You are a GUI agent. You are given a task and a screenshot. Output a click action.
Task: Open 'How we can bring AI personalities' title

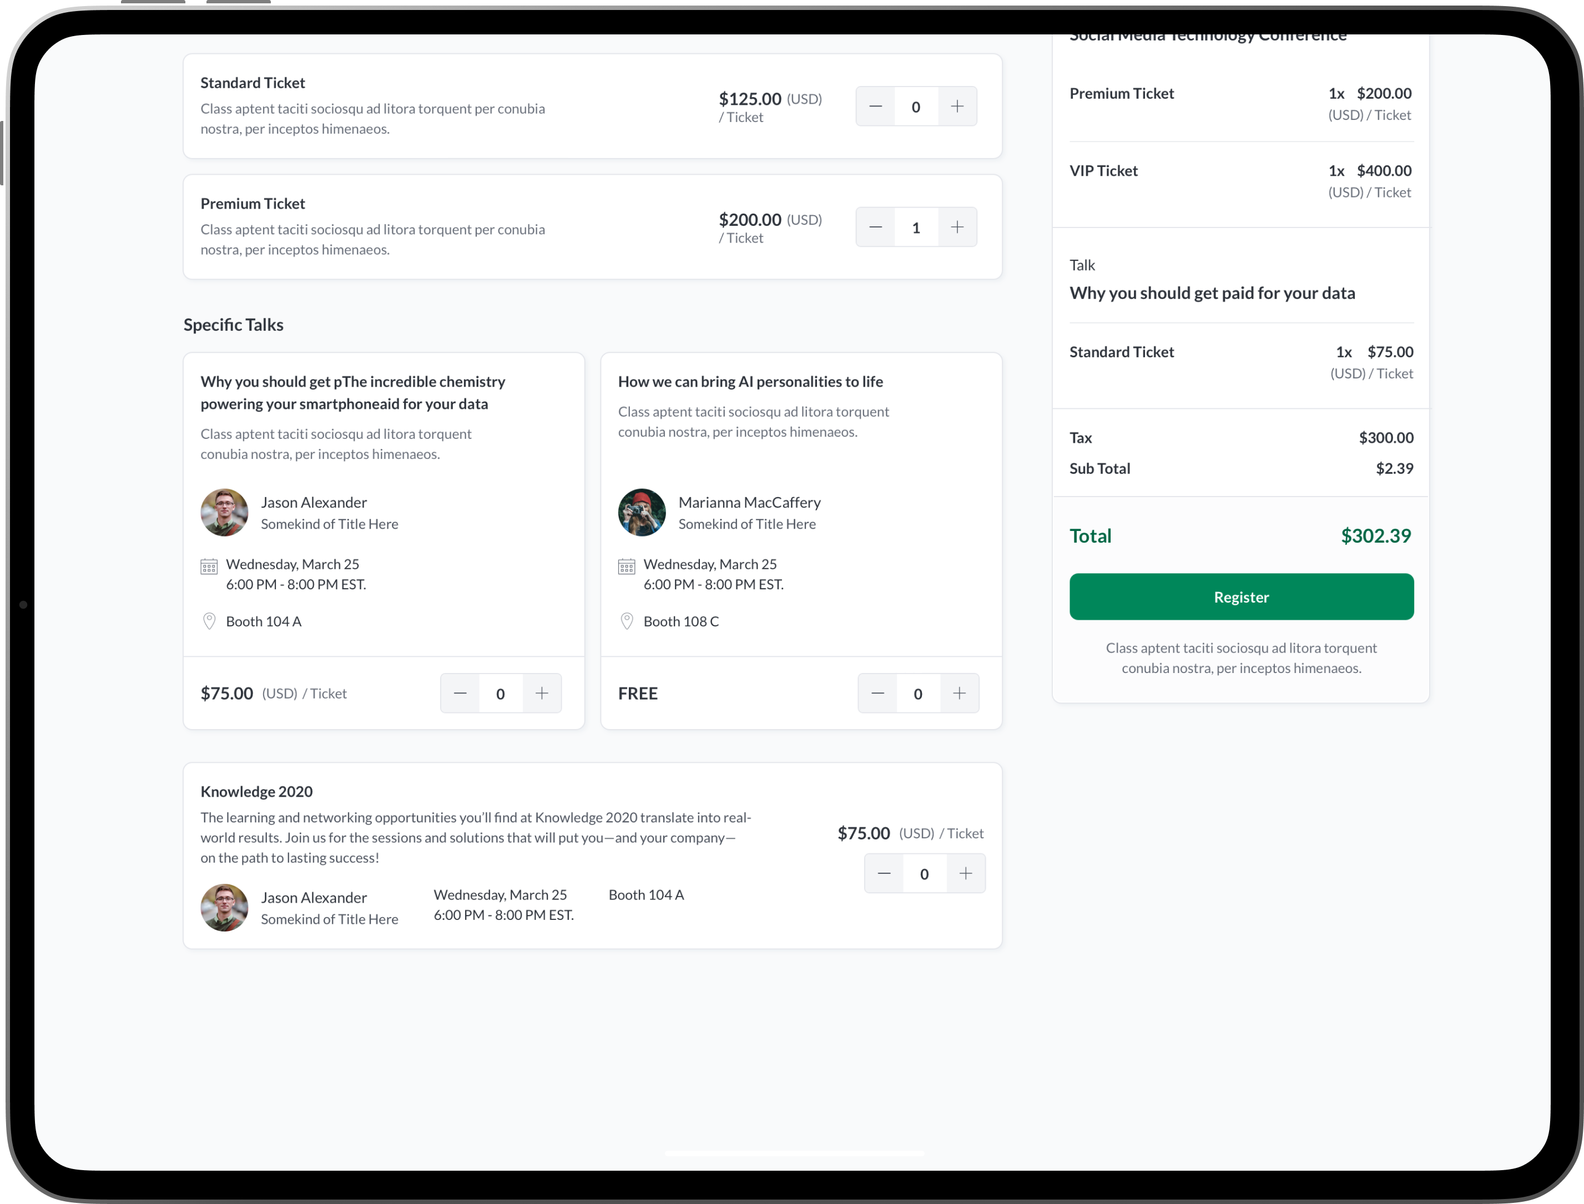750,382
